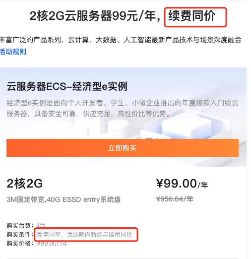Open the 活动规则 link
251x259 pixels.
(13, 52)
